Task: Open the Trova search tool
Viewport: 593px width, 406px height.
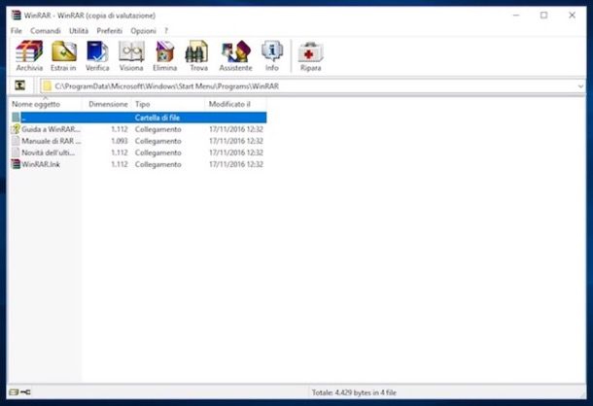Action: pos(198,55)
